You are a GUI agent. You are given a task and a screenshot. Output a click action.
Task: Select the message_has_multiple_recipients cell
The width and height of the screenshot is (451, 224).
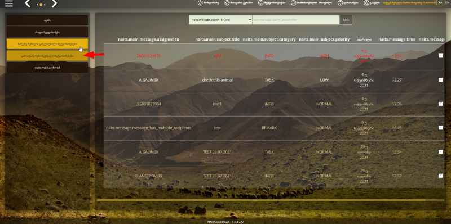click(148, 128)
